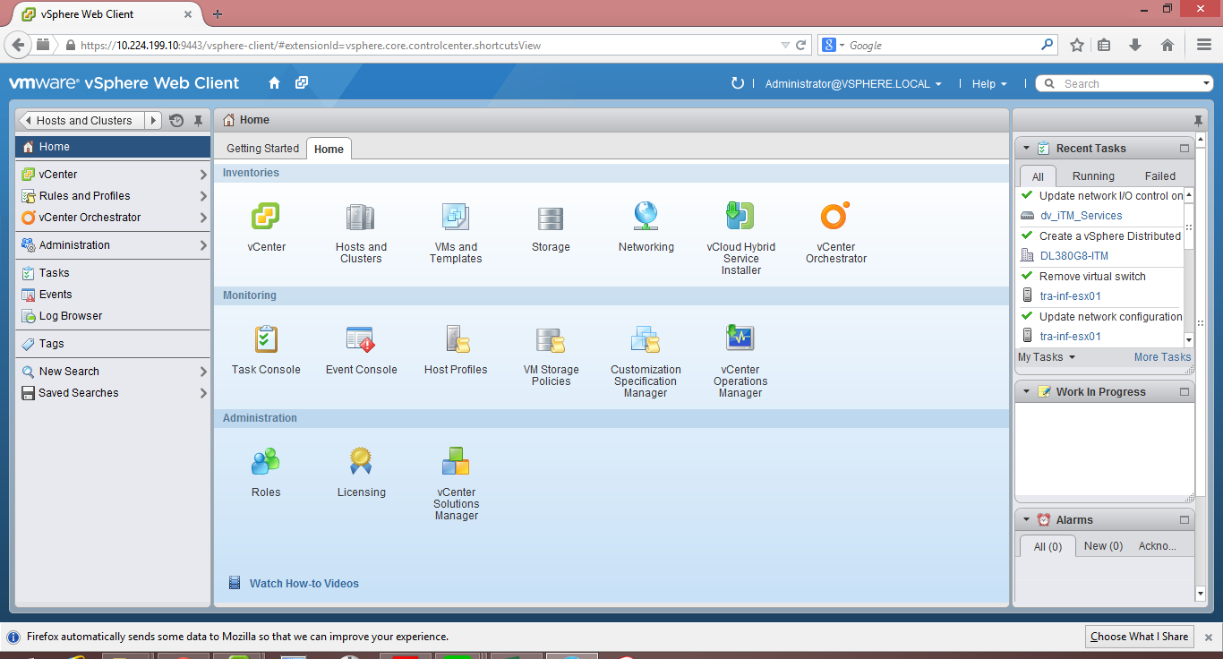Select the Running tasks tab

click(1096, 175)
